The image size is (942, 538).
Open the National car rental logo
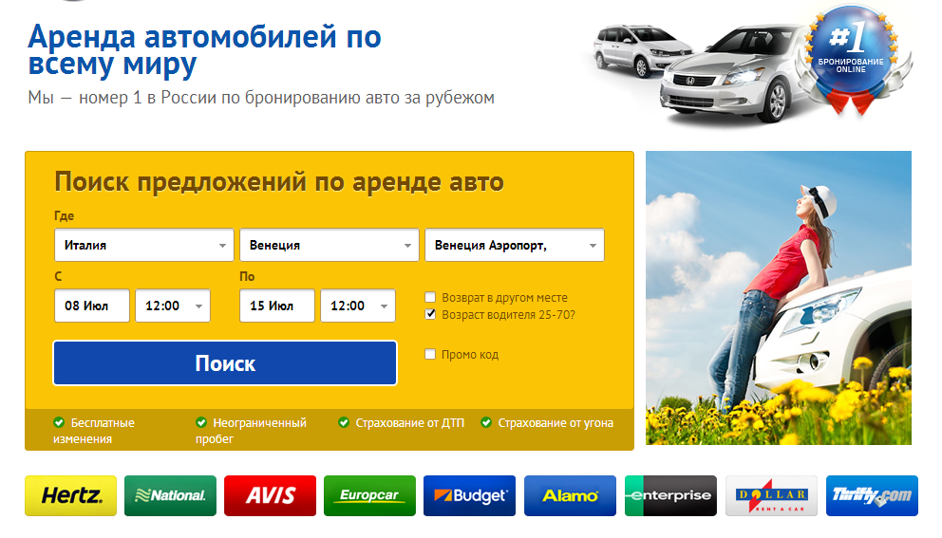(x=171, y=495)
